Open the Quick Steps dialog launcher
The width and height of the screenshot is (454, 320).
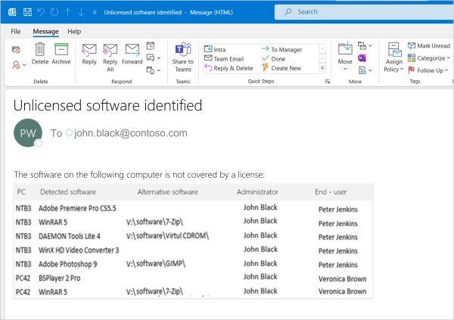point(328,82)
